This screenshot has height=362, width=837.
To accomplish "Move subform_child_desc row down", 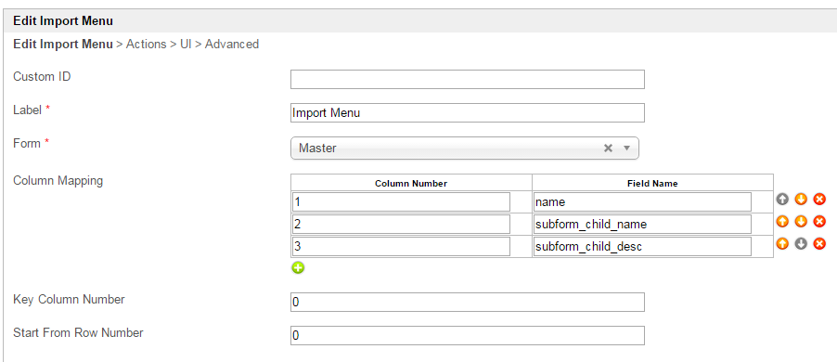I will (x=801, y=243).
